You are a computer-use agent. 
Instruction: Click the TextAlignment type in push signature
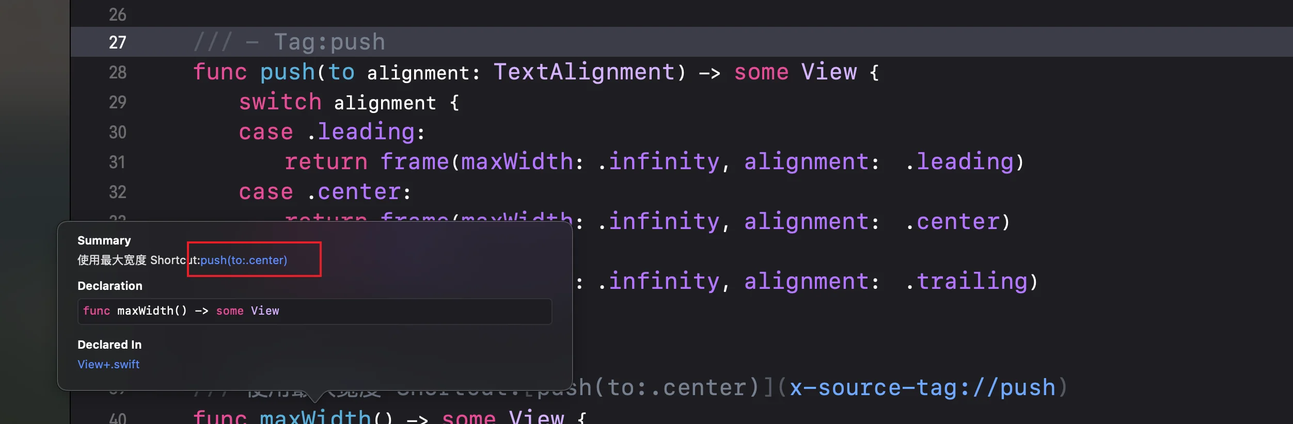pyautogui.click(x=584, y=72)
